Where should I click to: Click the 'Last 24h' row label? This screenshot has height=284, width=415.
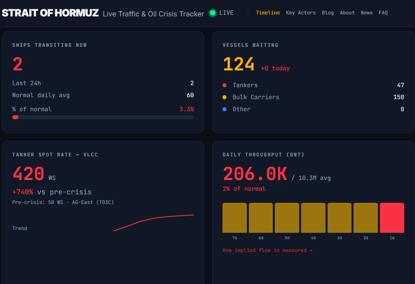coord(26,83)
